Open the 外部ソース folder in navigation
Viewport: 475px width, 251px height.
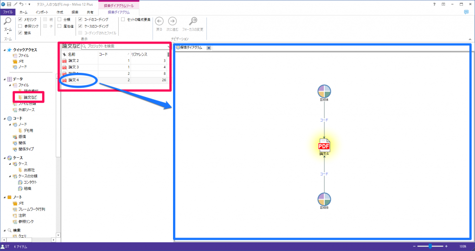pos(27,110)
